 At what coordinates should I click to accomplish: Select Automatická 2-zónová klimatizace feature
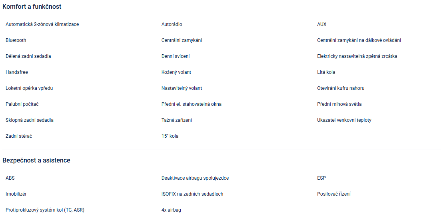tap(42, 24)
